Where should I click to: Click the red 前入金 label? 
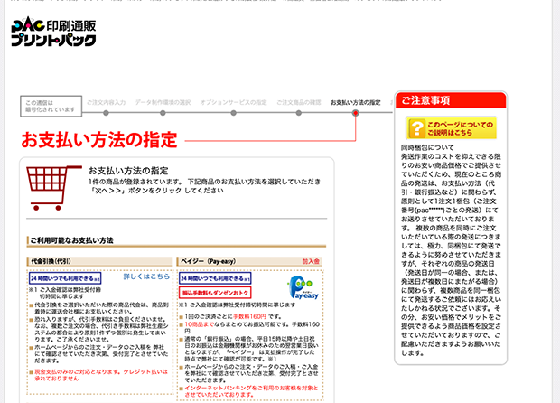[311, 261]
